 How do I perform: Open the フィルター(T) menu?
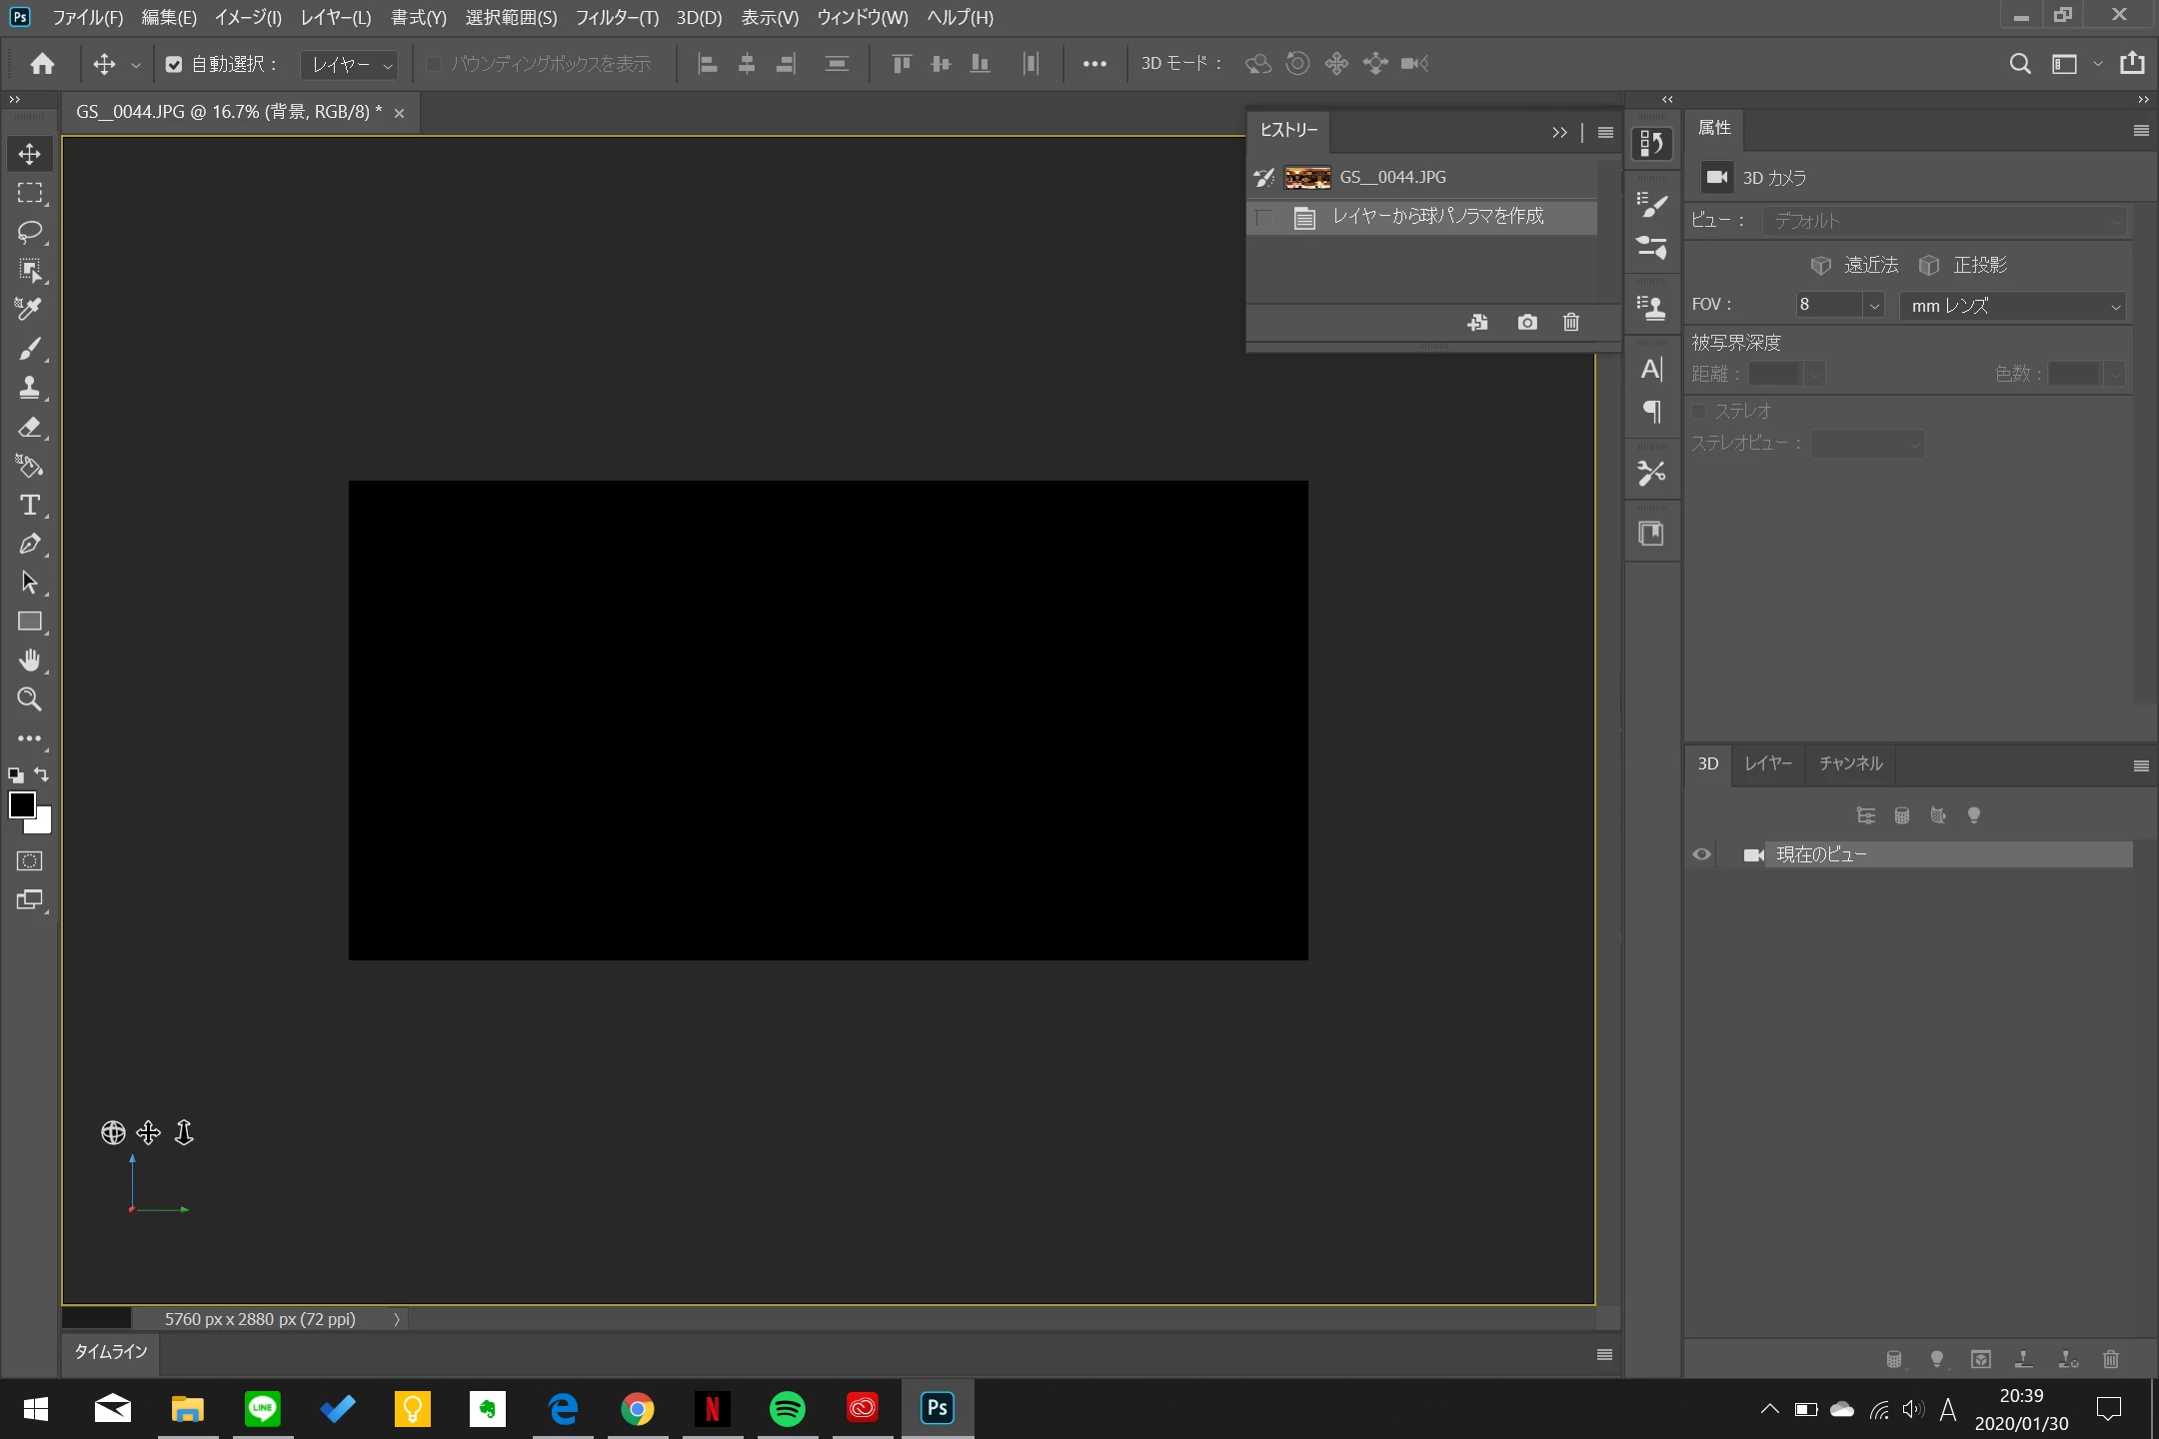616,17
